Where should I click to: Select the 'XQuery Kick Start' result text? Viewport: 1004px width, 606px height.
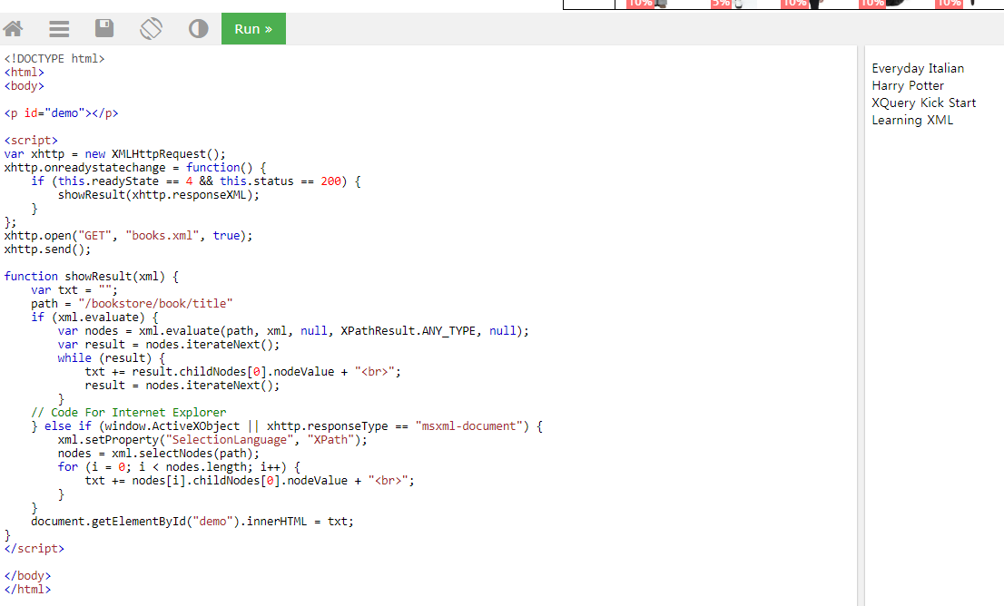click(923, 103)
